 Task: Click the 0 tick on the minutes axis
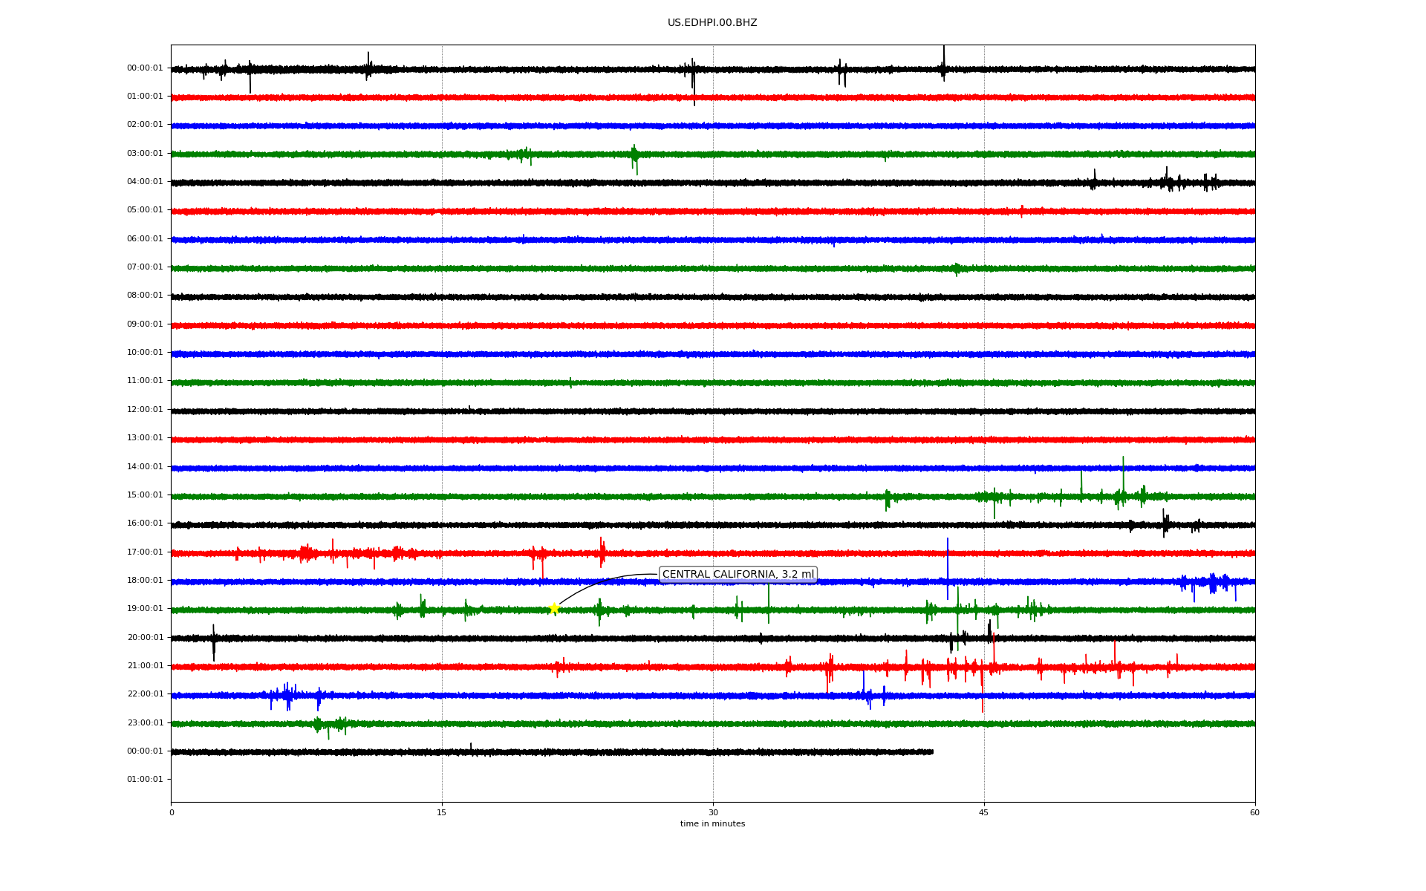(172, 812)
